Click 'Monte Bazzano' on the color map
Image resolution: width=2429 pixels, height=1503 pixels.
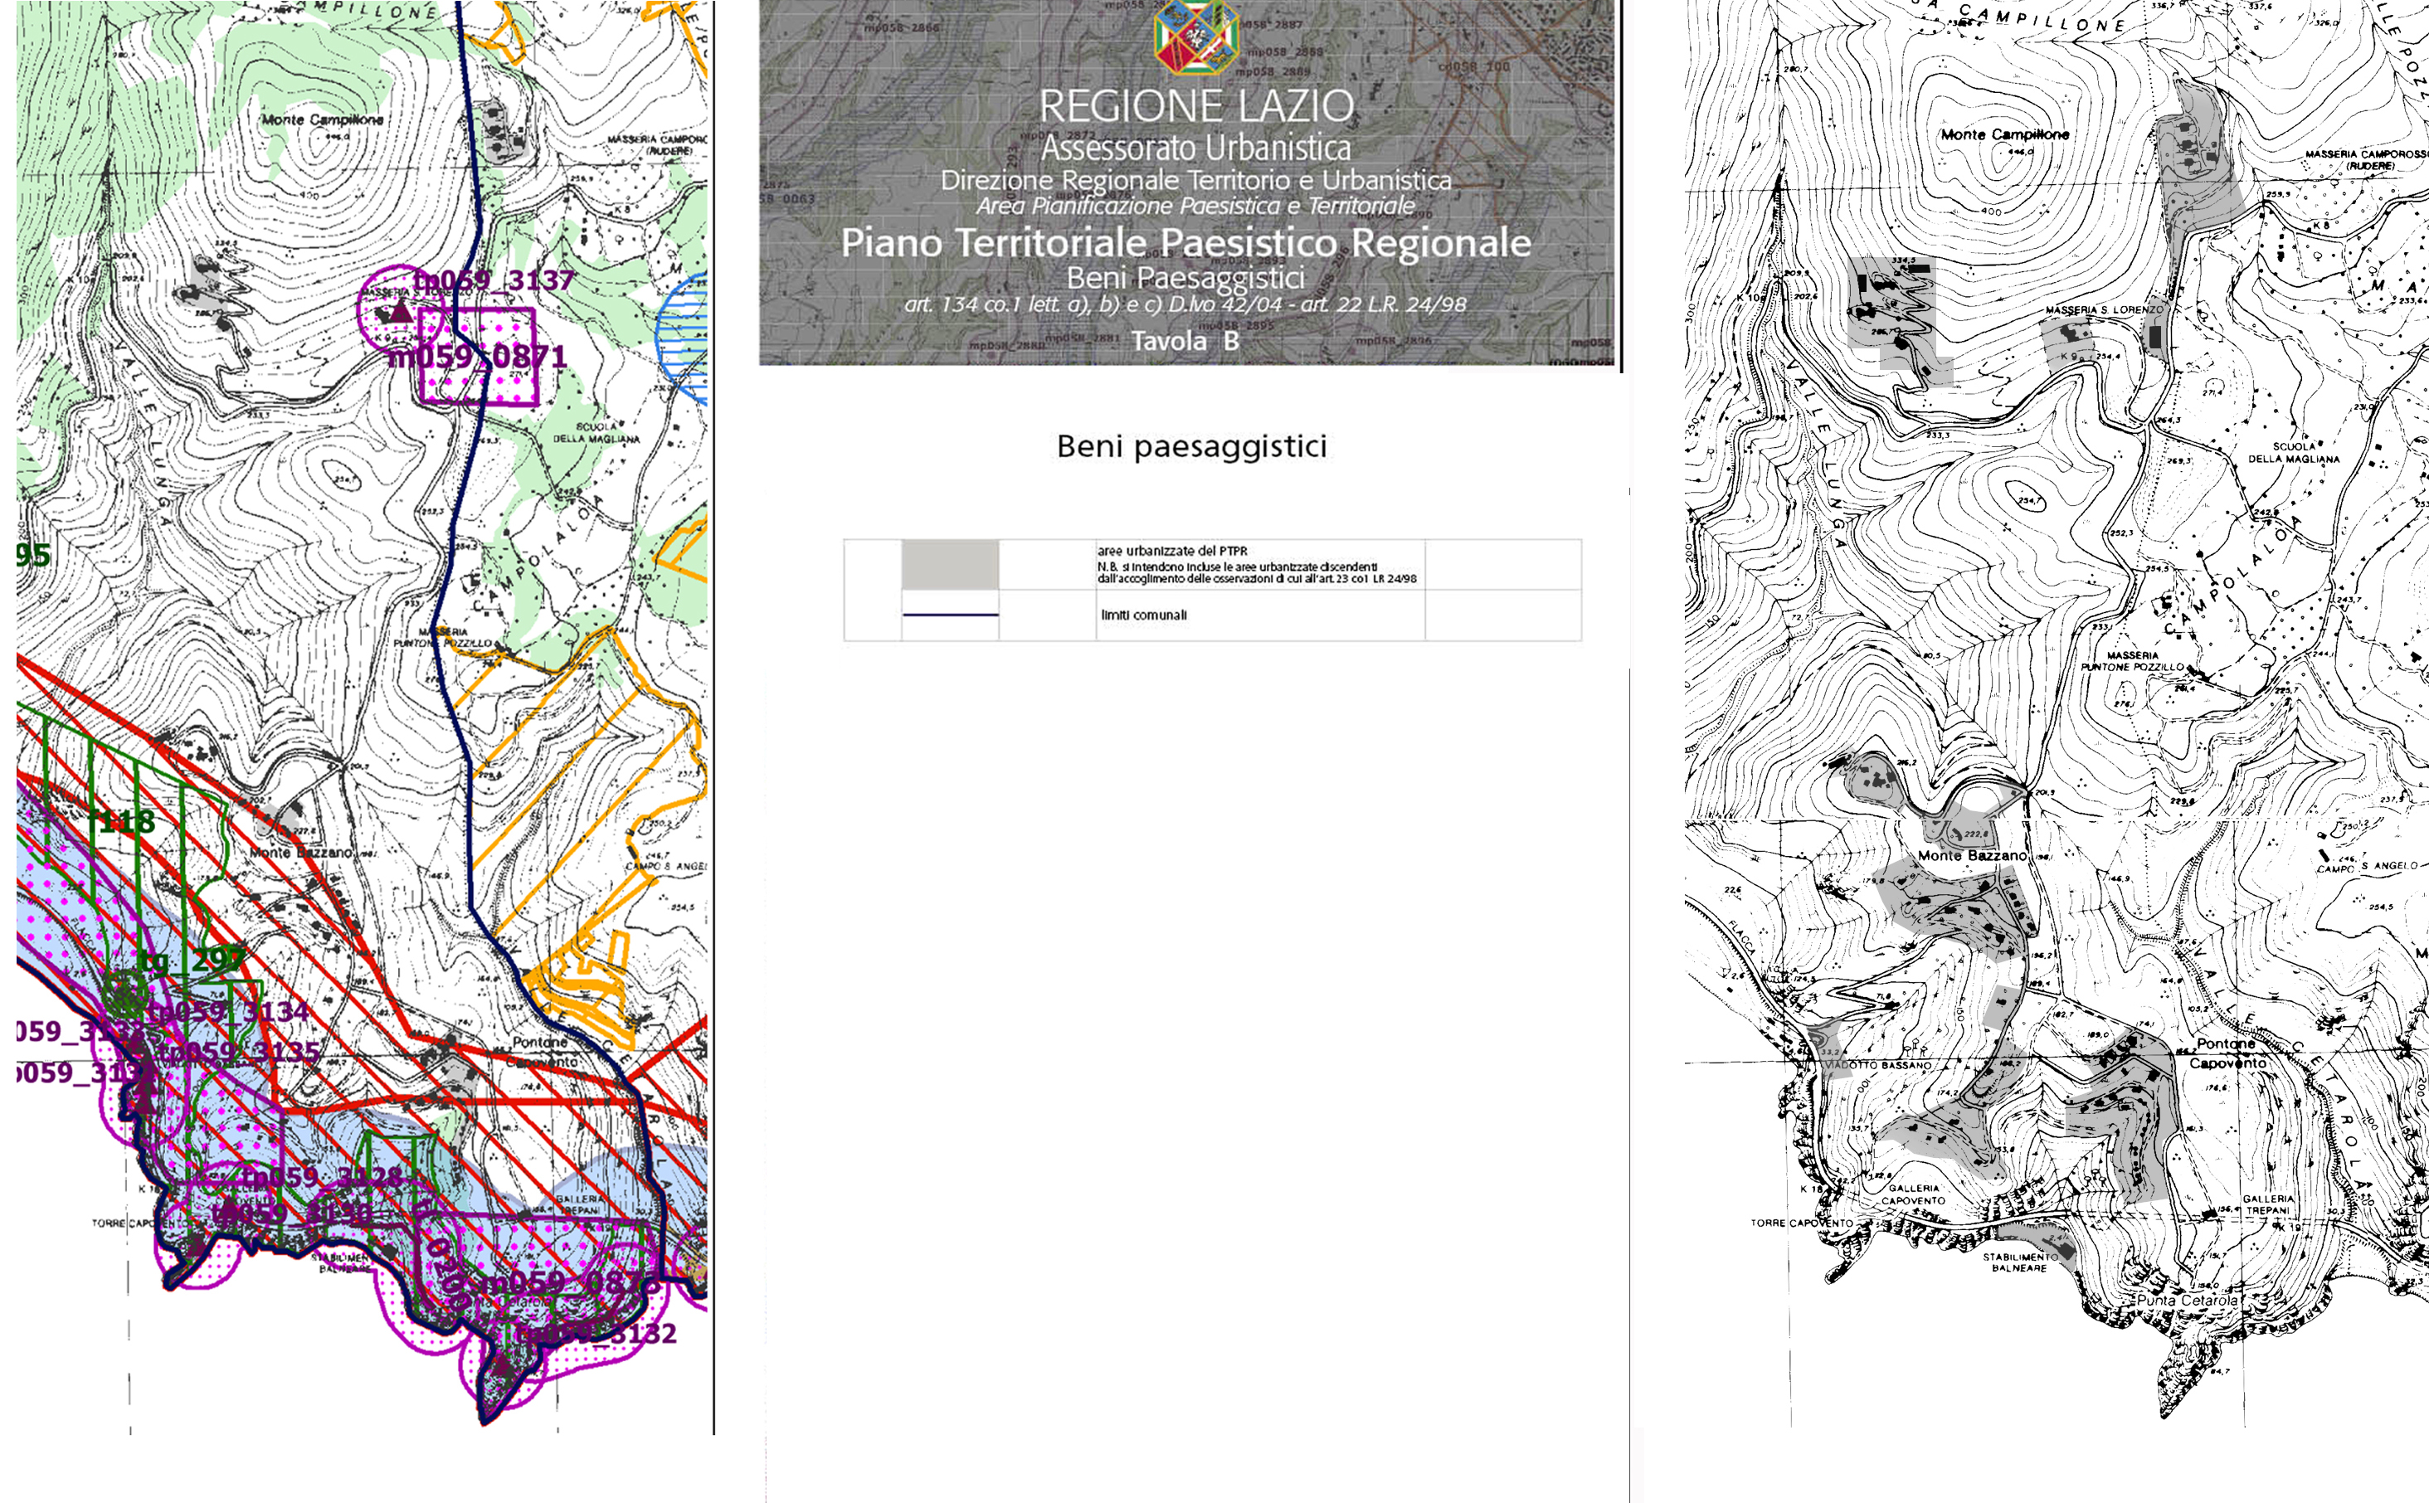point(301,853)
